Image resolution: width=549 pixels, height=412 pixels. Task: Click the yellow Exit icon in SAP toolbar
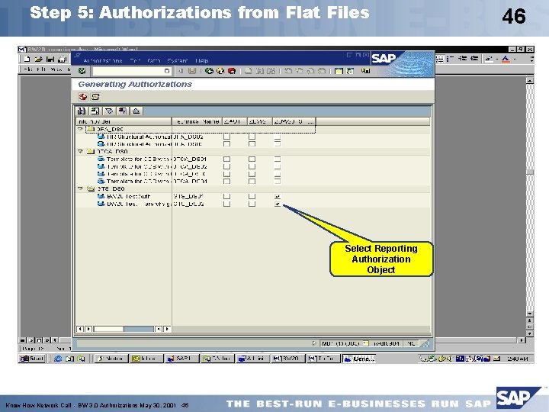tap(220, 71)
